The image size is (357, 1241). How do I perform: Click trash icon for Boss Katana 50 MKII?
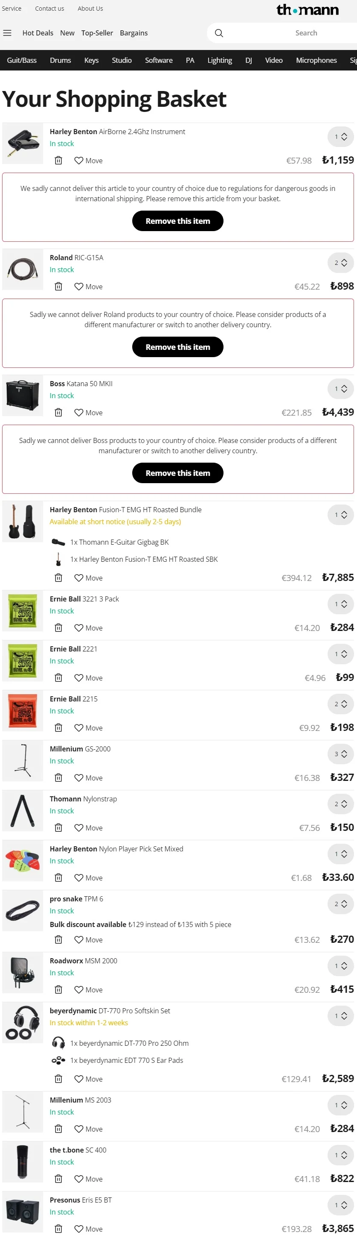[x=58, y=412]
